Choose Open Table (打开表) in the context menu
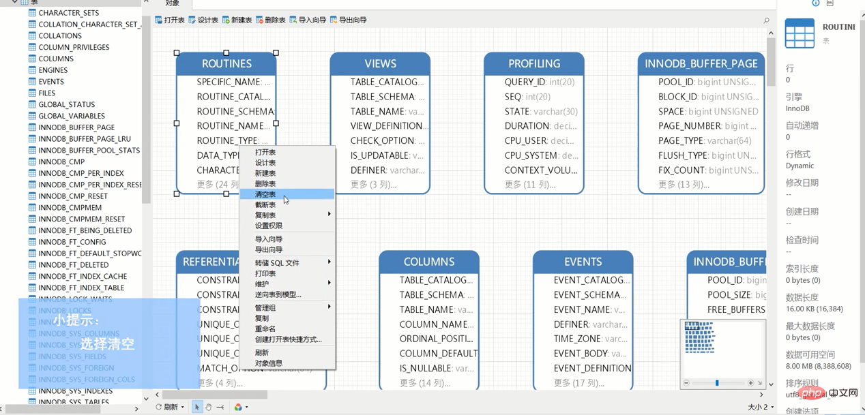The image size is (865, 415). pos(287,153)
